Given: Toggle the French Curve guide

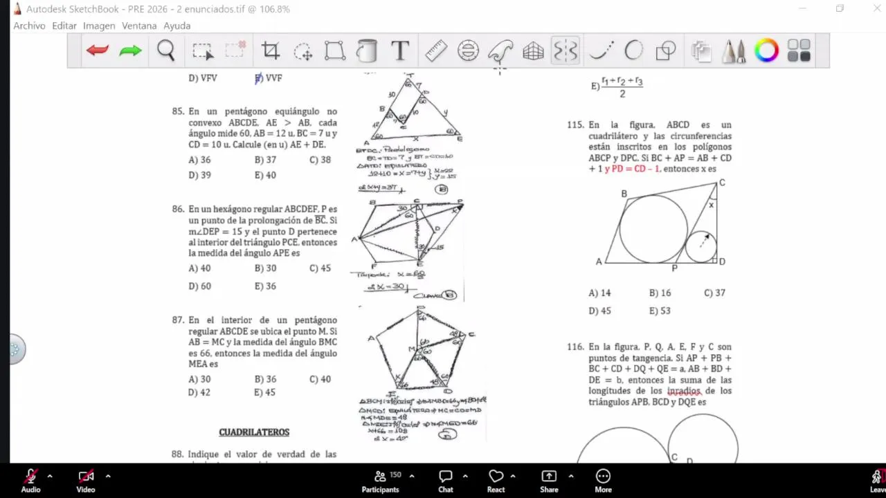Looking at the screenshot, I should coord(500,50).
